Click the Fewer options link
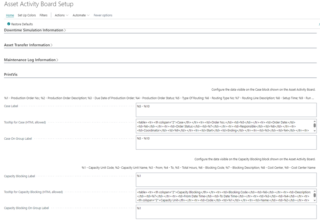Viewport: 320px width, 222px height. [x=103, y=15]
